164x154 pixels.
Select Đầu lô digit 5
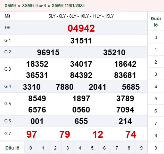[x=92, y=148]
